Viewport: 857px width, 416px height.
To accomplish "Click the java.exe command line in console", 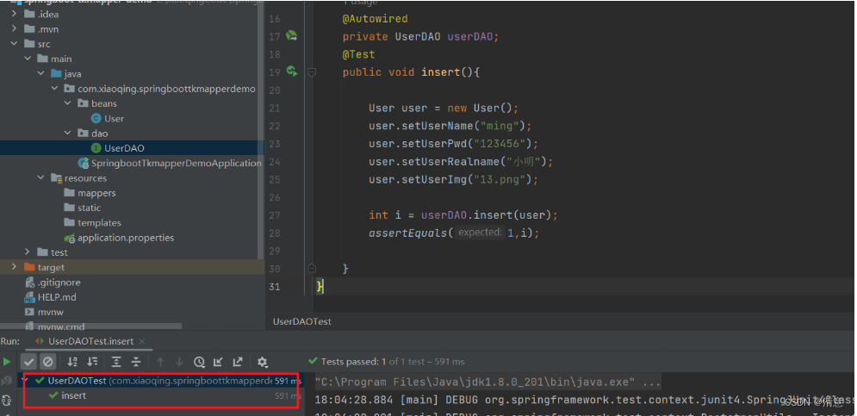I will pos(487,381).
